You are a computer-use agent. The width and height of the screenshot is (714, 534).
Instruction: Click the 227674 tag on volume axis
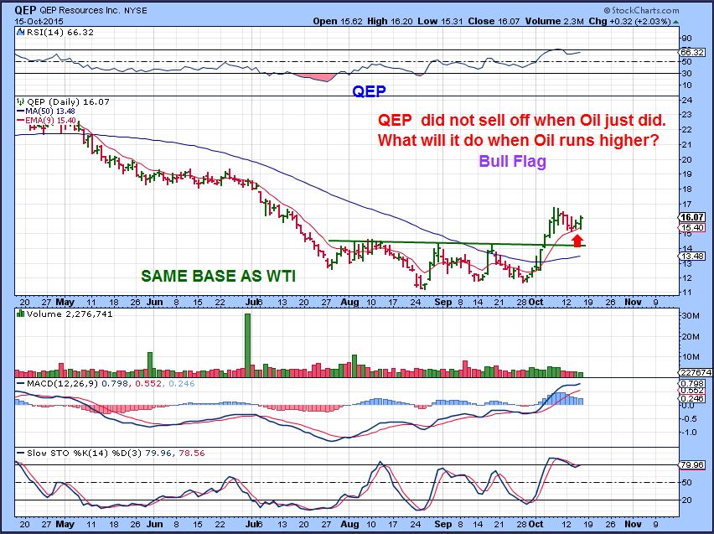pos(696,372)
